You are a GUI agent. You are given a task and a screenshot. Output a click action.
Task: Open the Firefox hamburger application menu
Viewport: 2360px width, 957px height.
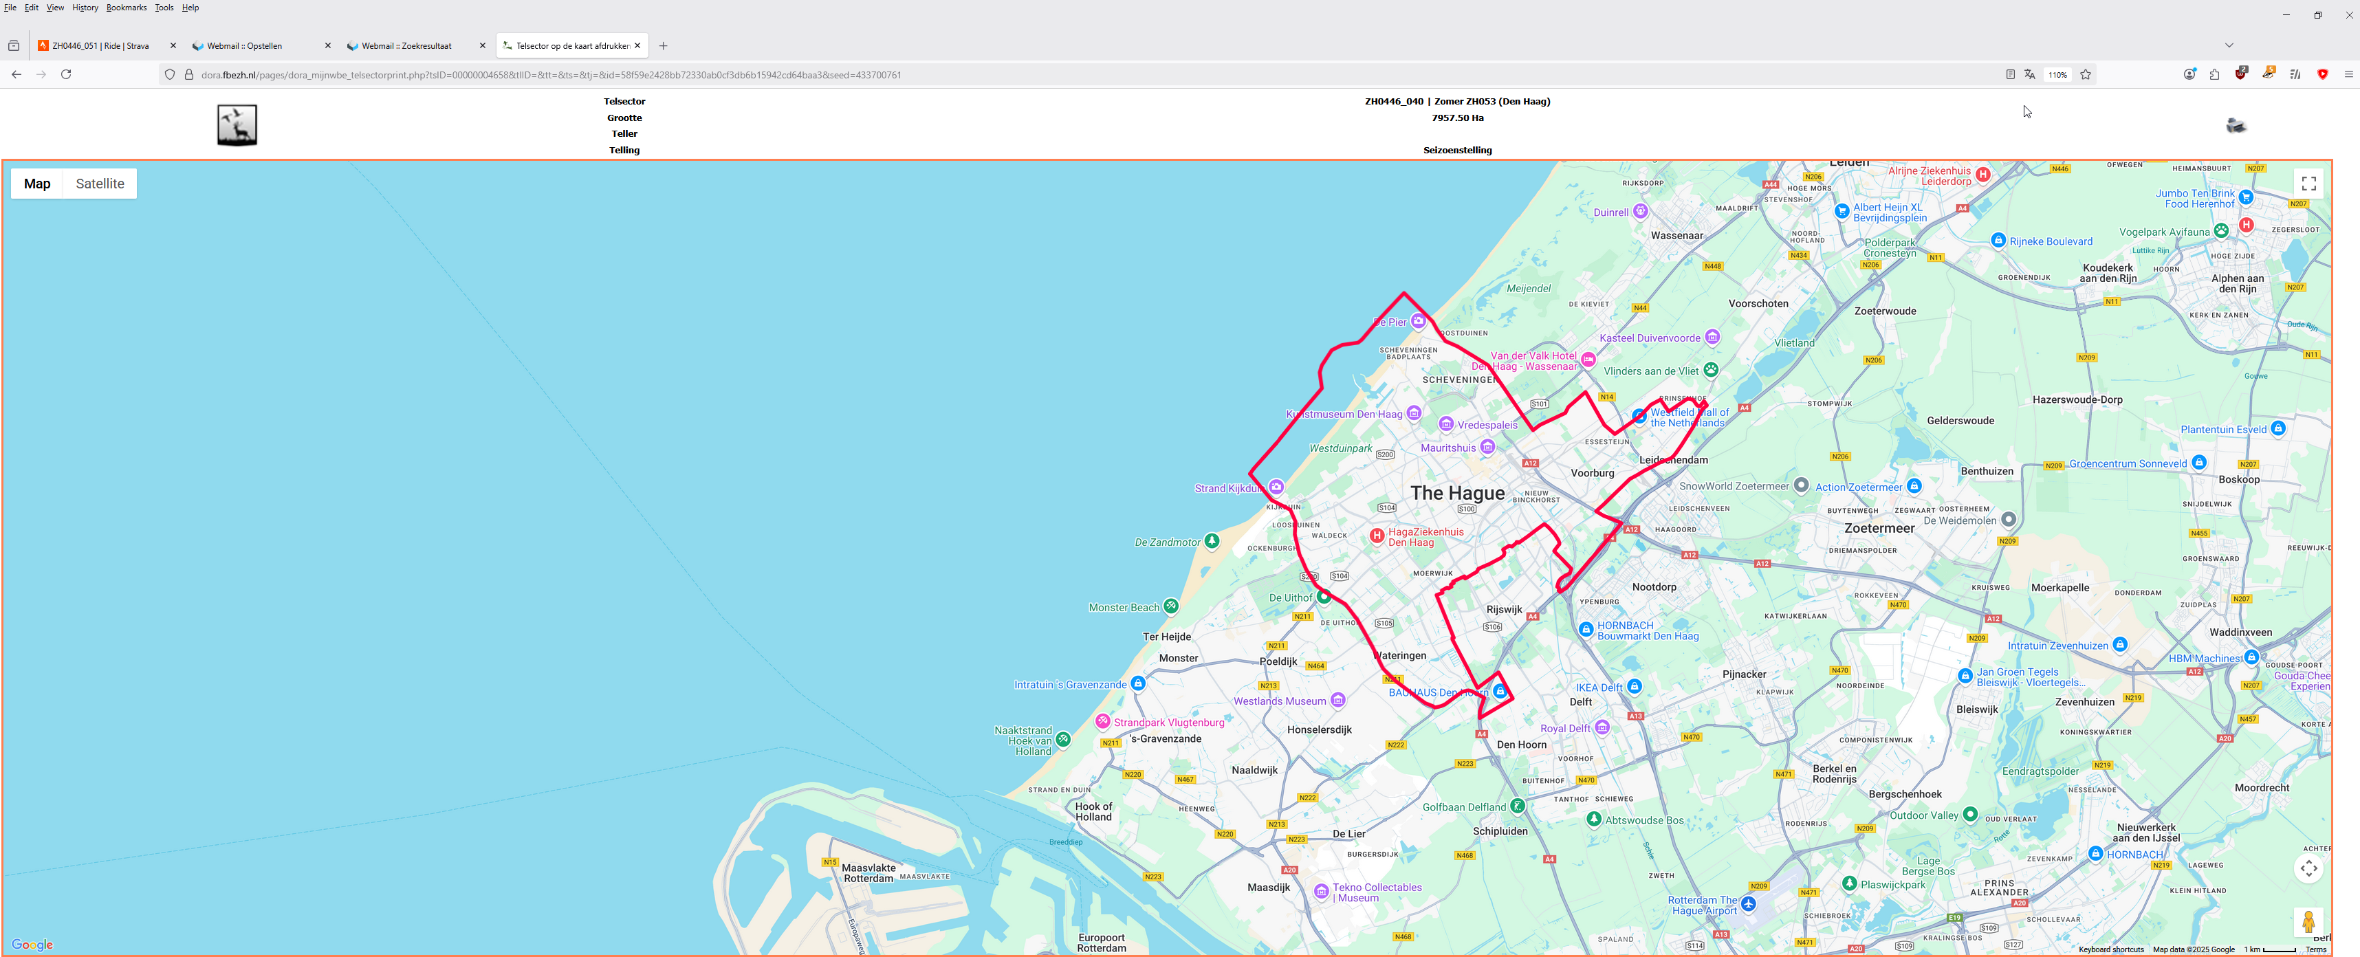click(x=2348, y=74)
